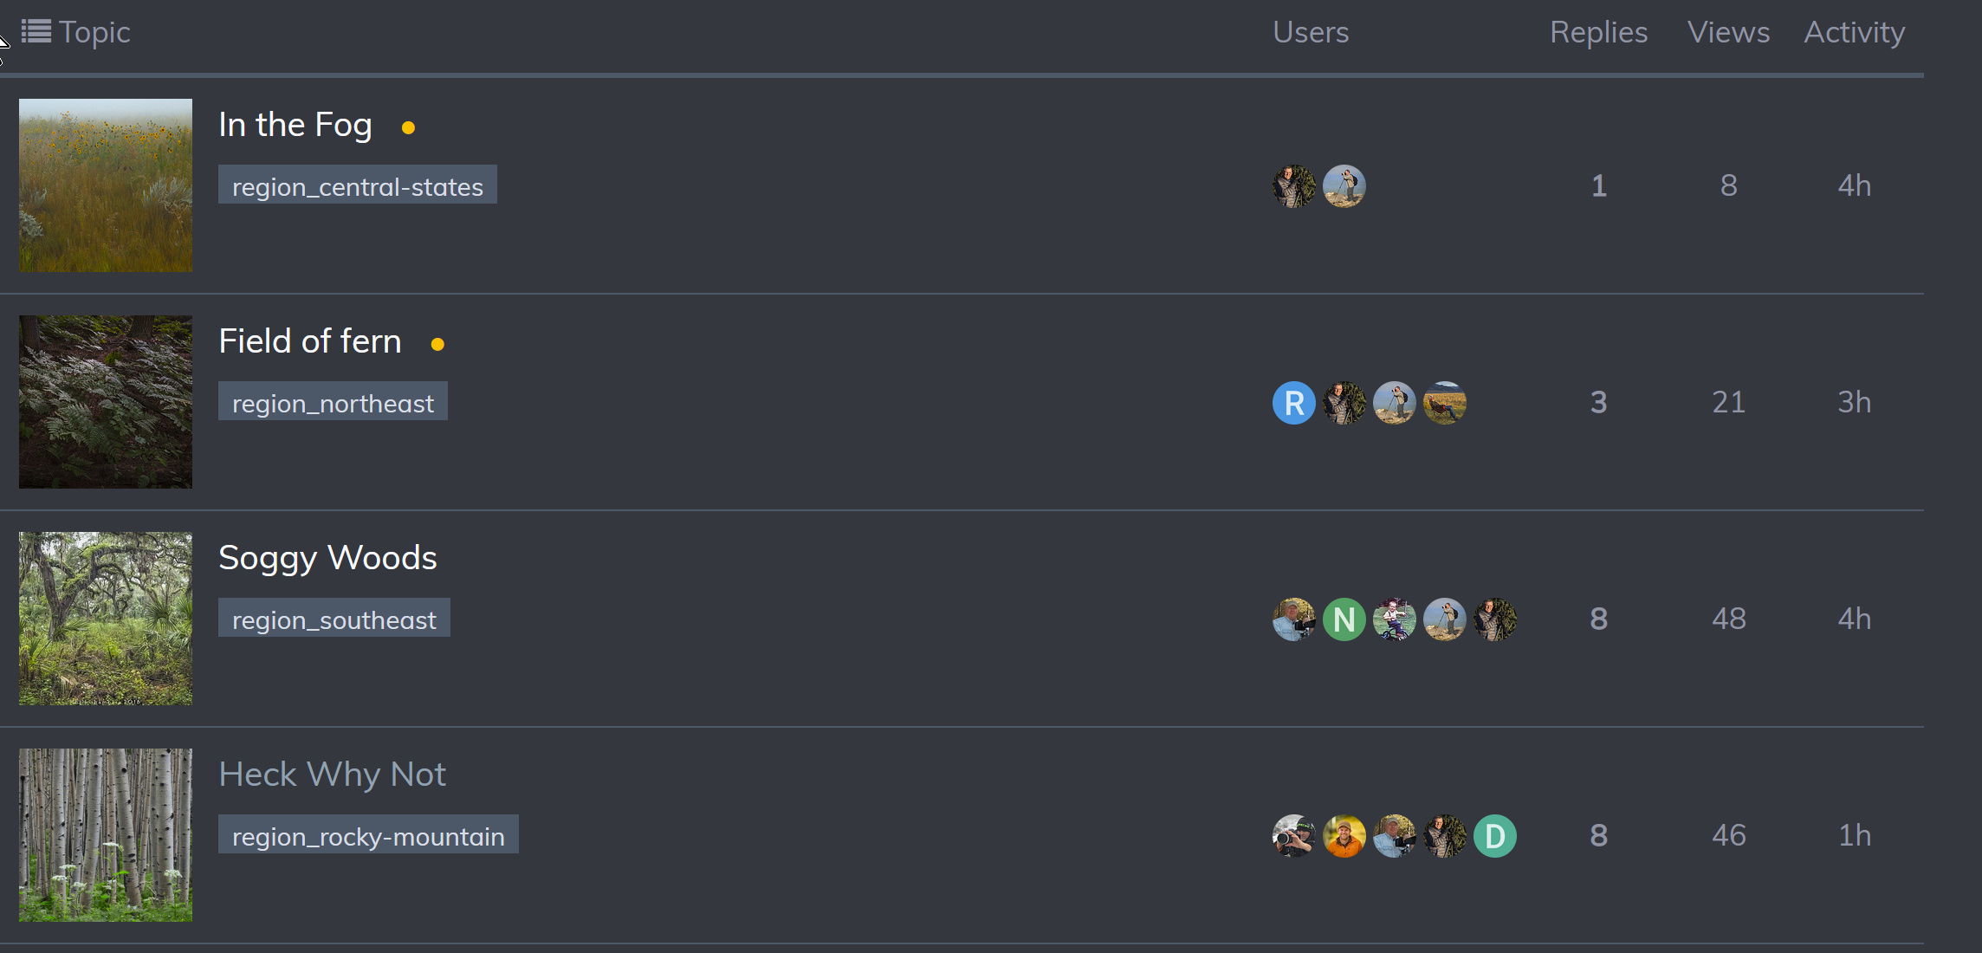
Task: Click the yellow unread dot beside Field of fern
Action: [437, 345]
